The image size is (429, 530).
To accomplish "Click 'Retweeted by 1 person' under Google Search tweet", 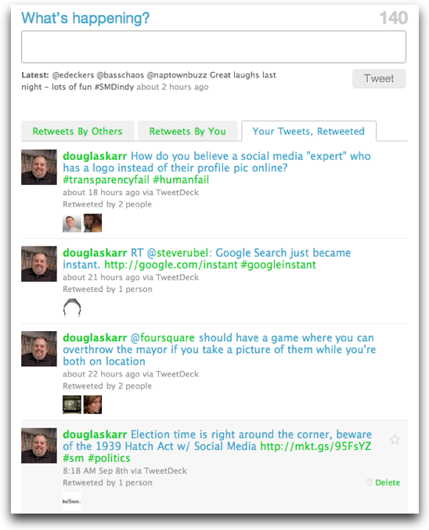I will 107,289.
